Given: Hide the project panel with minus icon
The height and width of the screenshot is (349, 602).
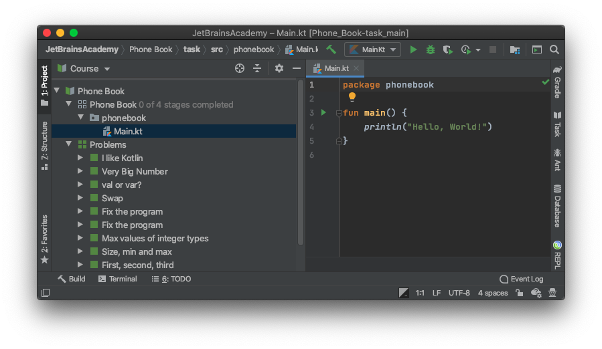Looking at the screenshot, I should tap(297, 68).
